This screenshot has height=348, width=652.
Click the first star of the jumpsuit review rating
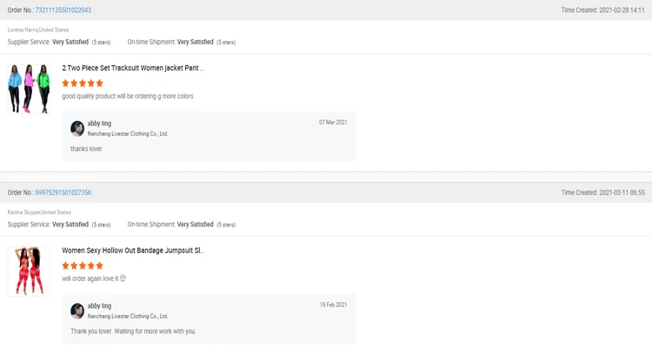pyautogui.click(x=66, y=266)
